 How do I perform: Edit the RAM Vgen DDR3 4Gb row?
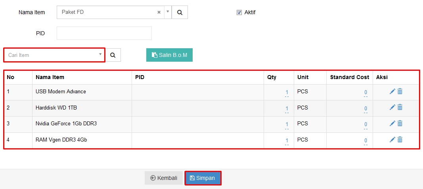(x=392, y=140)
